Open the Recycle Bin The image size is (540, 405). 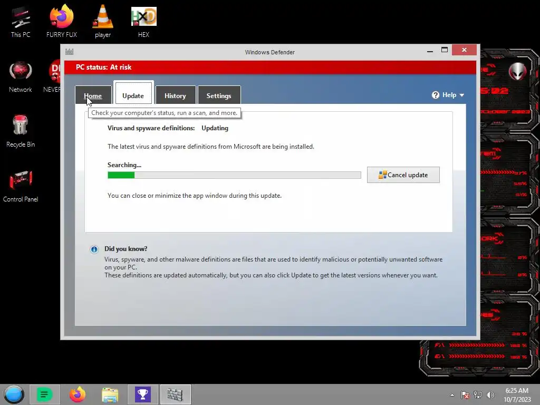pyautogui.click(x=21, y=131)
